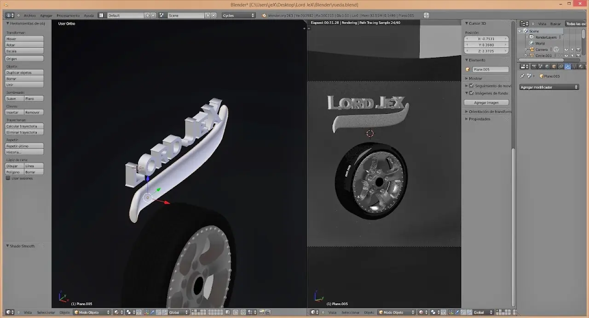Enable the Usar sesiones checkbox
The image size is (589, 318).
tap(8, 178)
